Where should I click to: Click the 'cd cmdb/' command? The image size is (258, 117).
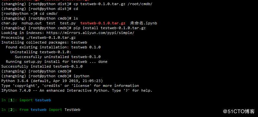coord(49,13)
